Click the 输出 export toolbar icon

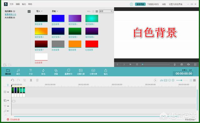106,72
